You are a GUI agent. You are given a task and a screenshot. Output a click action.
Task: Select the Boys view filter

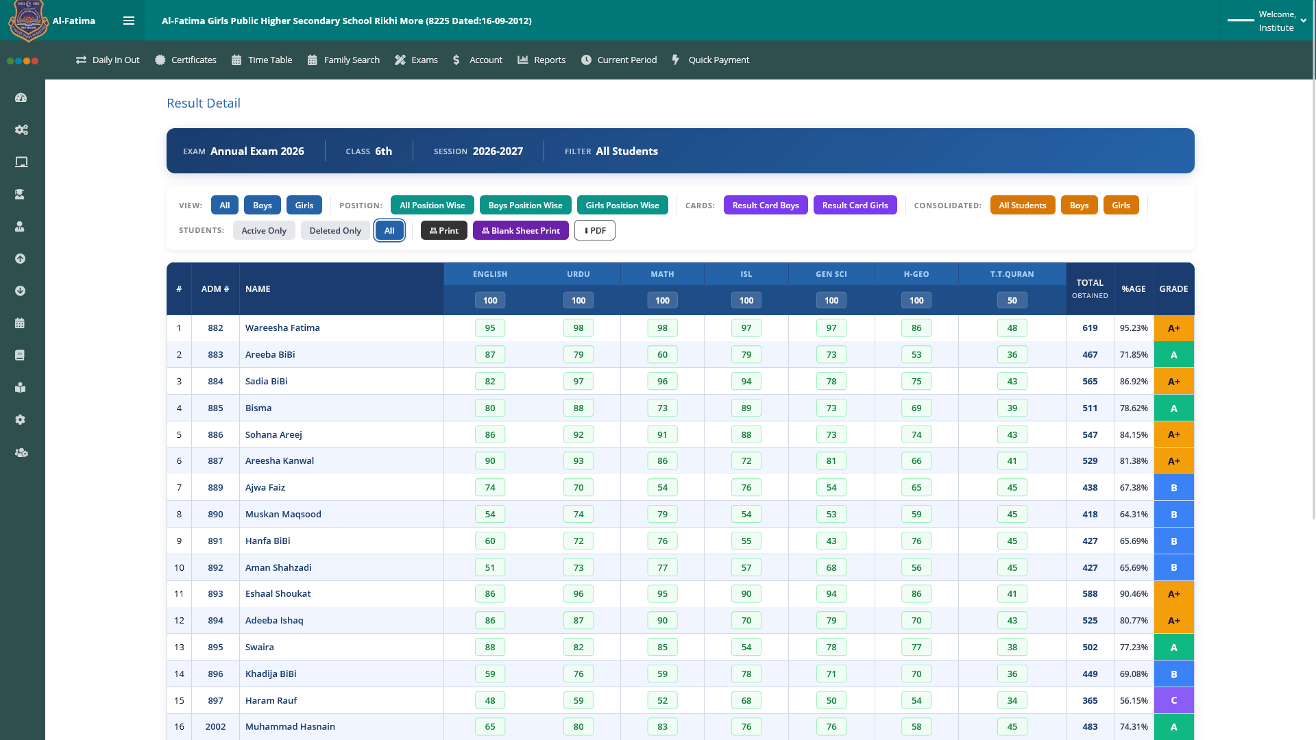click(263, 206)
